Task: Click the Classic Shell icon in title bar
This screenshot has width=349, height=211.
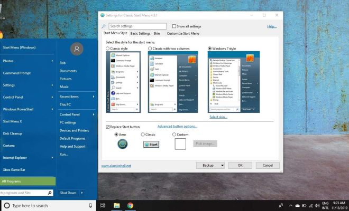Action: click(103, 15)
